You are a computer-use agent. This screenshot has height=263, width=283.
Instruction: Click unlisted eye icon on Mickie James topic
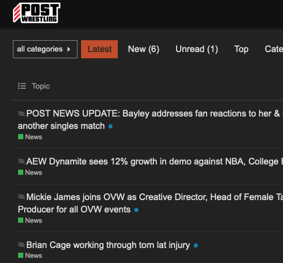pos(21,196)
